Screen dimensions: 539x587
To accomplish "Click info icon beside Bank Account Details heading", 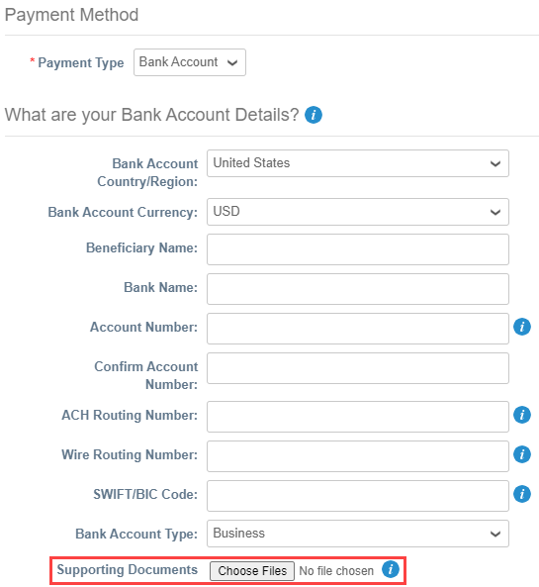I will [x=314, y=115].
